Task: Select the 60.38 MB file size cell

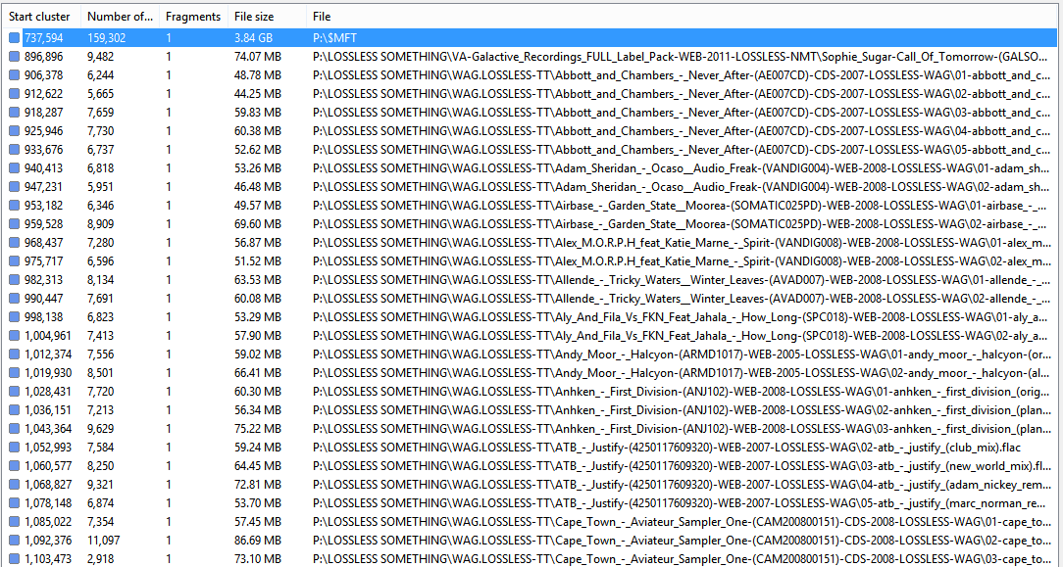Action: coord(257,130)
